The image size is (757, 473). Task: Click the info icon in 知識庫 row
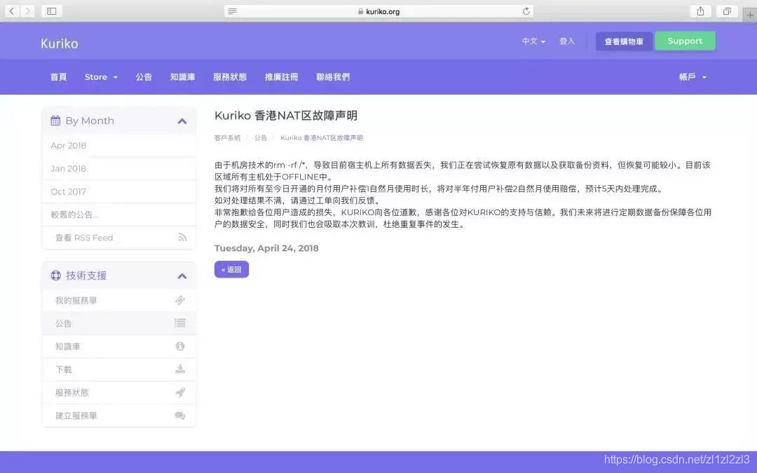pyautogui.click(x=180, y=346)
